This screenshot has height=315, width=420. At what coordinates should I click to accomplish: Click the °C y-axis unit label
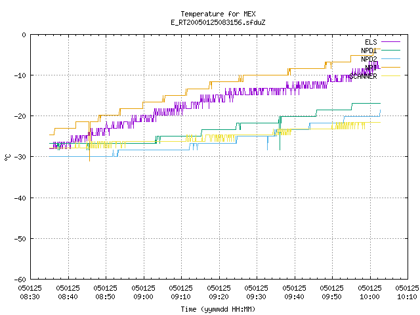click(7, 157)
